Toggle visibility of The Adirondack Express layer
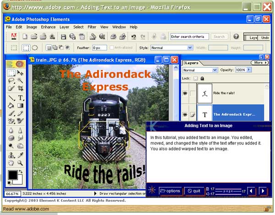This screenshot has width=275, height=215. pos(185,115)
